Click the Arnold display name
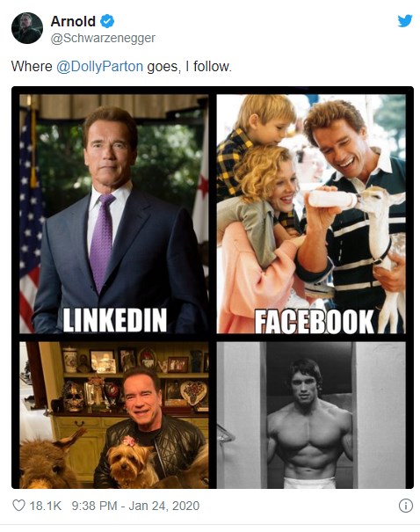 [73, 21]
